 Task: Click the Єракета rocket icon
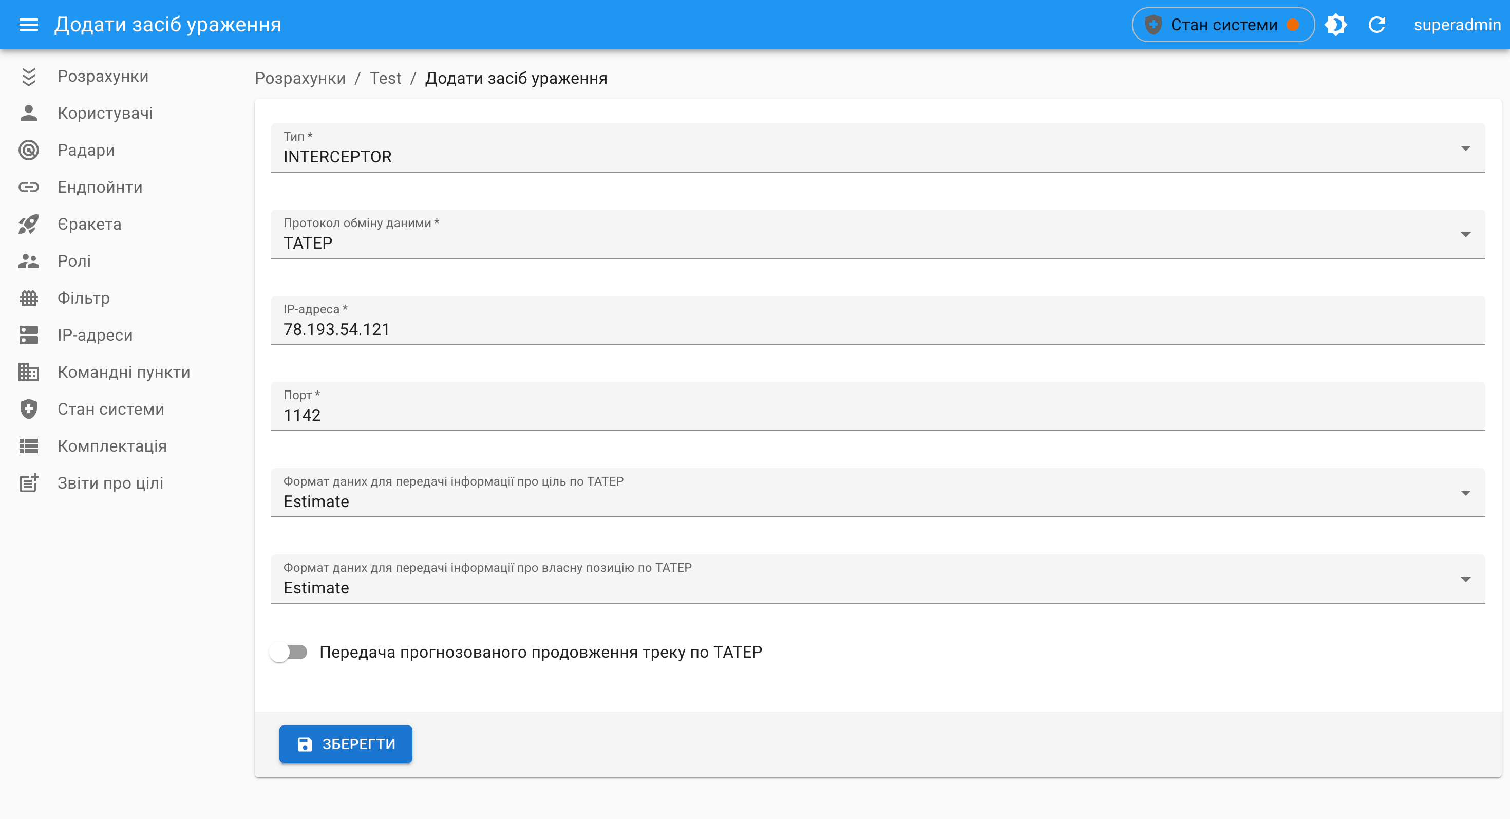(28, 224)
